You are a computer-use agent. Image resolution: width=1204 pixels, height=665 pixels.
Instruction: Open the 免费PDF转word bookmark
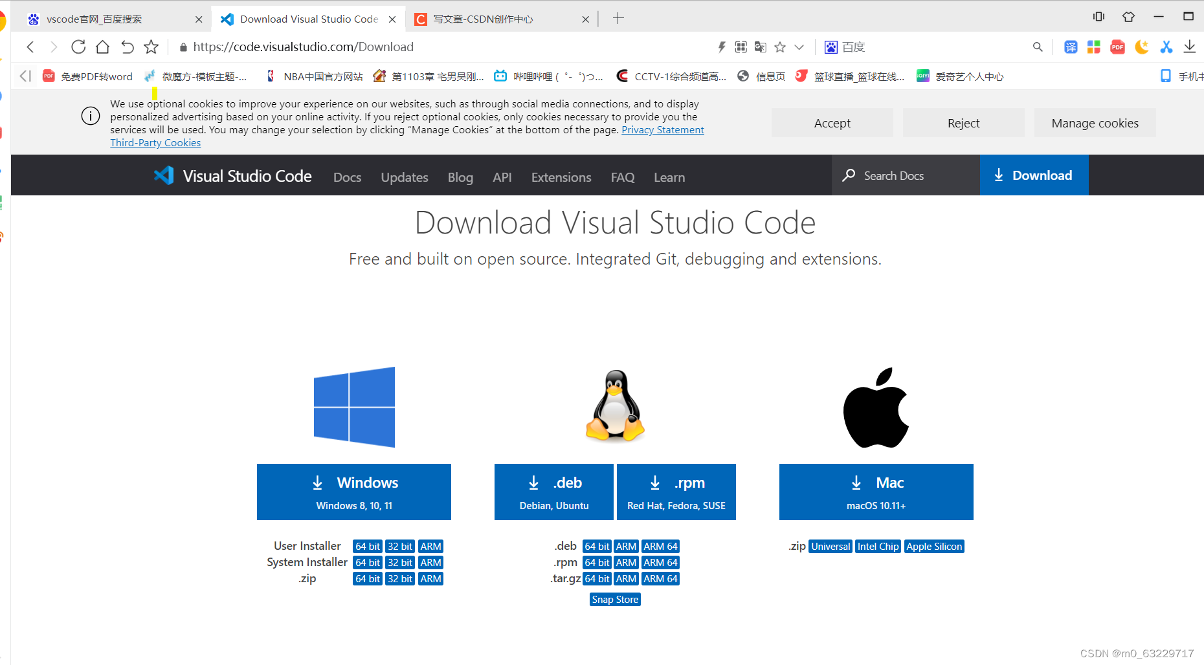pos(87,76)
